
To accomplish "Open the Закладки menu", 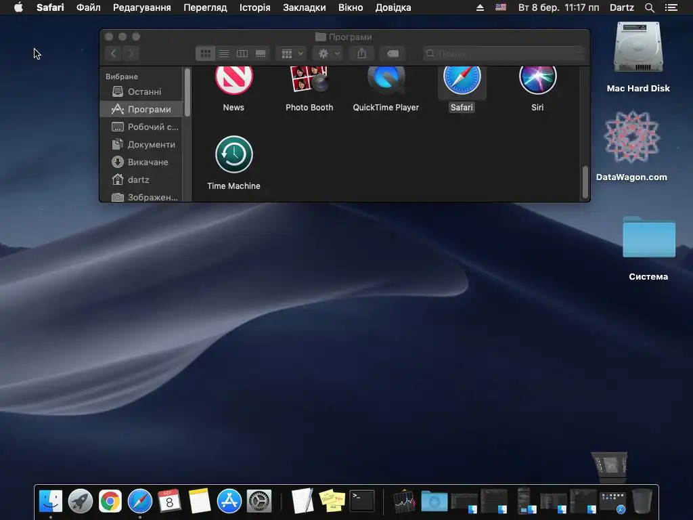I will coord(304,7).
